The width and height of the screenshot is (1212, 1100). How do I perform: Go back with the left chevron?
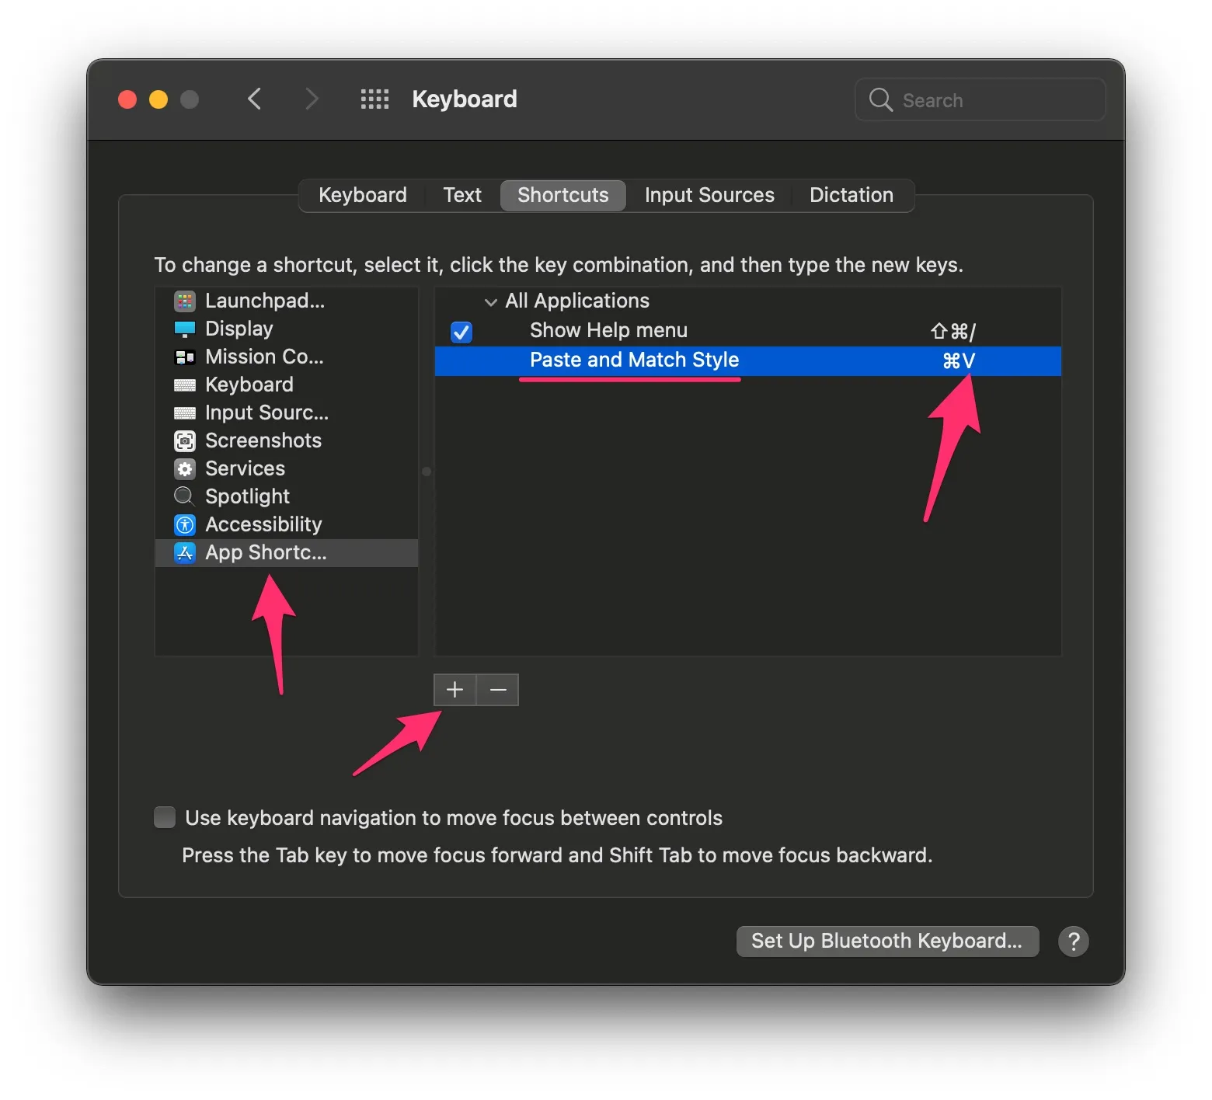(254, 99)
